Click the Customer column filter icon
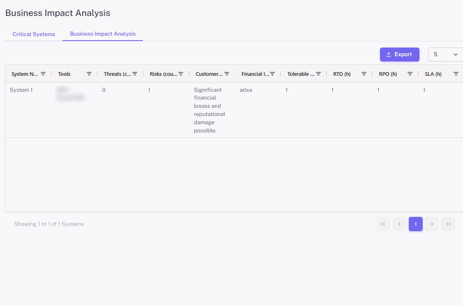This screenshot has height=305, width=463. 227,74
